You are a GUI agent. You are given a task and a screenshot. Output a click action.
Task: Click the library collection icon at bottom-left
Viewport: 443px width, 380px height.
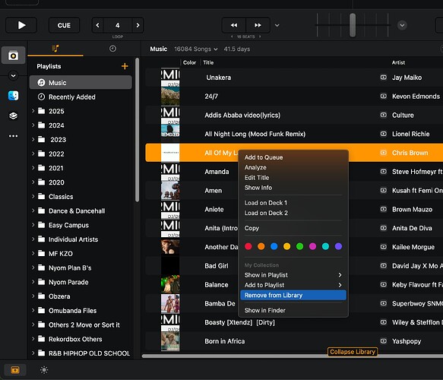[x=15, y=370]
